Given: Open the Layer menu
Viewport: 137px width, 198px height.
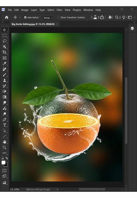Looking at the screenshot, I should (x=34, y=10).
